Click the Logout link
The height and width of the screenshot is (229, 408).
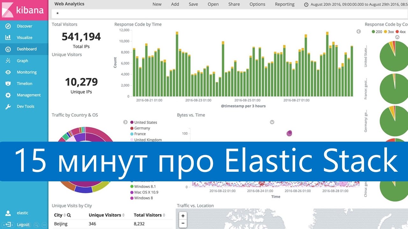pyautogui.click(x=23, y=225)
